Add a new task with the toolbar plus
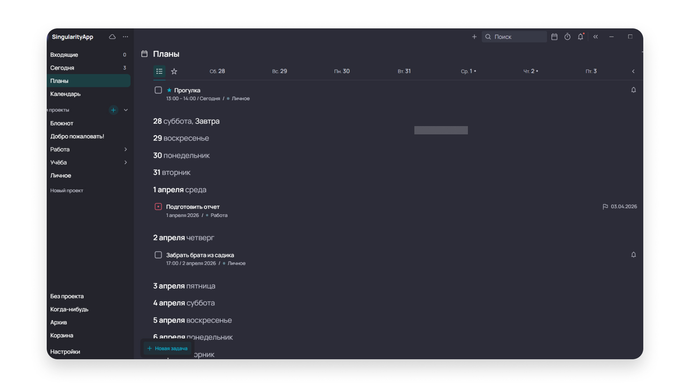This screenshot has height=388, width=690. tap(474, 37)
